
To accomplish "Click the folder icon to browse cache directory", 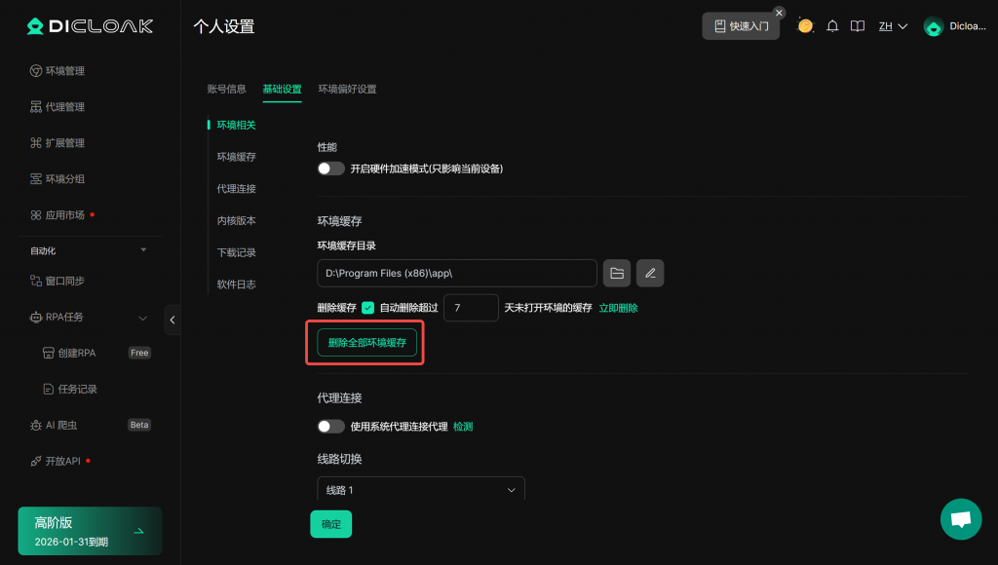I will tap(617, 273).
